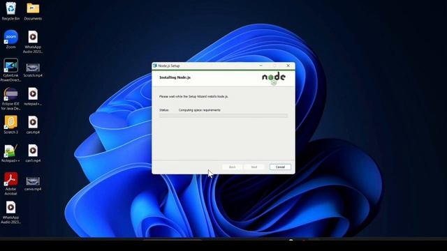Minimize the Node.js Setup window
This screenshot has height=251, width=447.
pyautogui.click(x=261, y=66)
